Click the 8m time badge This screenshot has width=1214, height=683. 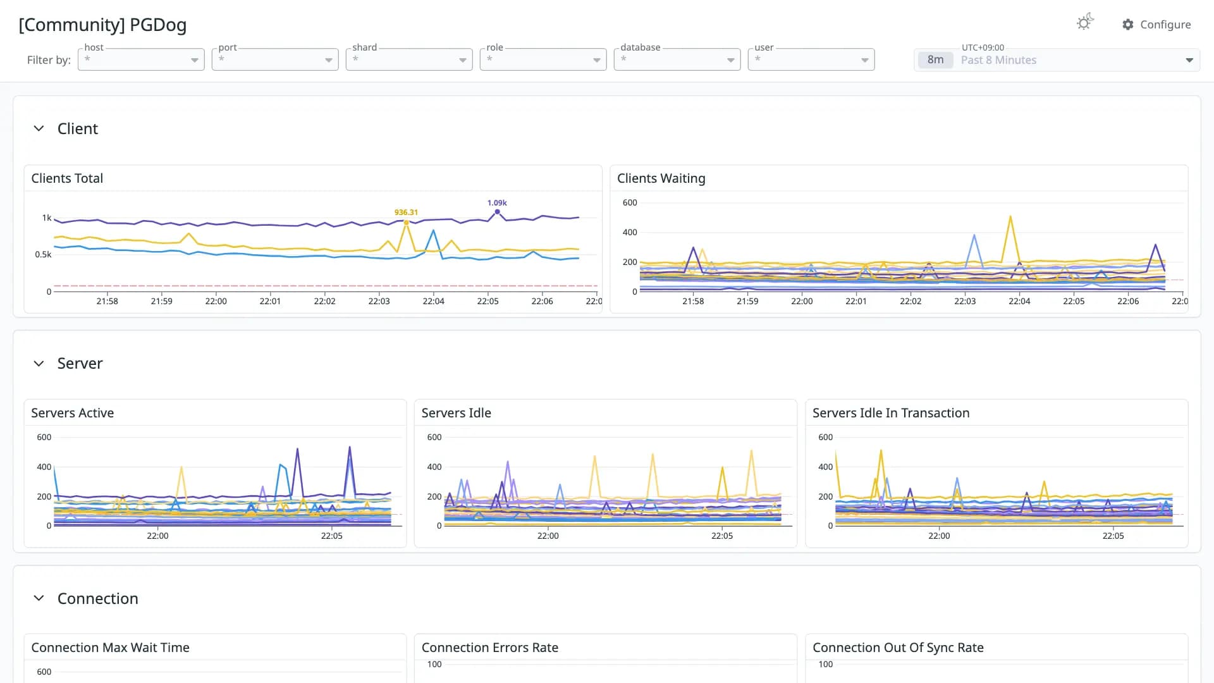[935, 60]
